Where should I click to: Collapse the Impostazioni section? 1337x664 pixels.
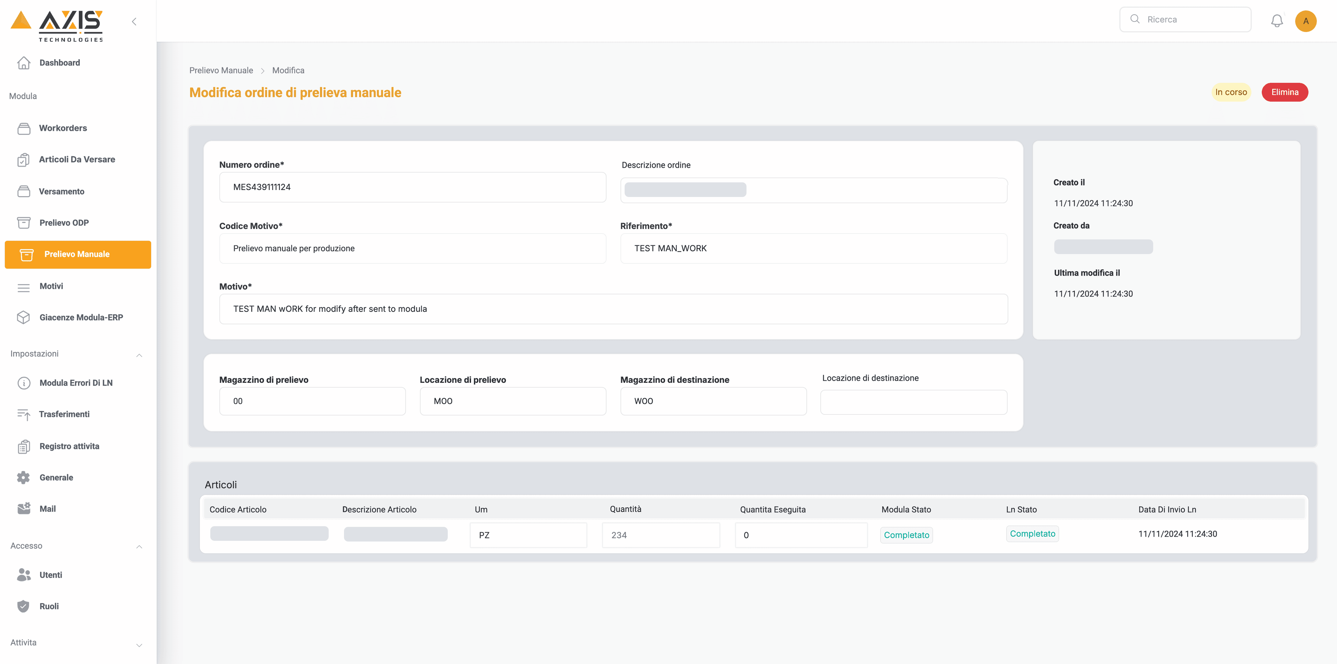139,355
